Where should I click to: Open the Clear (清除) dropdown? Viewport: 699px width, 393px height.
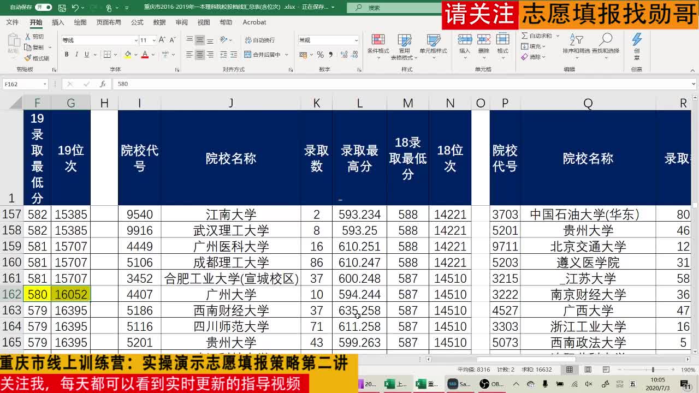coord(533,57)
